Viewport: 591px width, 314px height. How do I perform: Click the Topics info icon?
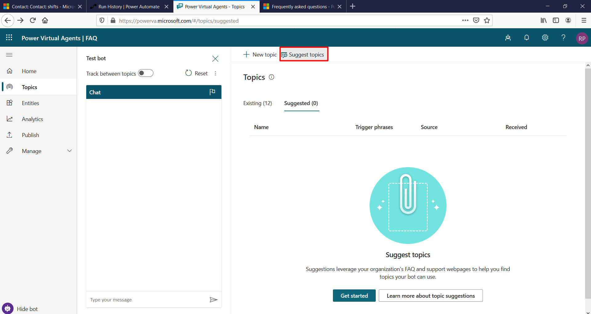point(271,77)
